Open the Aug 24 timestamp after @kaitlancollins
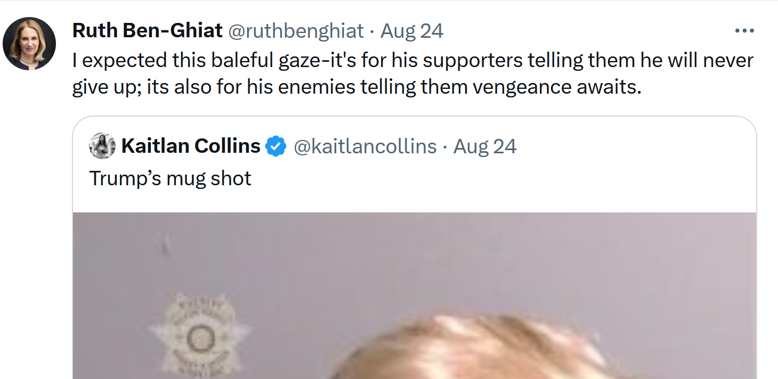Viewport: 778px width, 379px height. click(485, 146)
